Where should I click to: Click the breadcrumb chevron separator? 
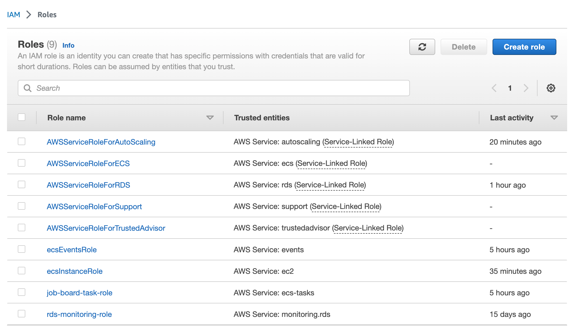[29, 15]
